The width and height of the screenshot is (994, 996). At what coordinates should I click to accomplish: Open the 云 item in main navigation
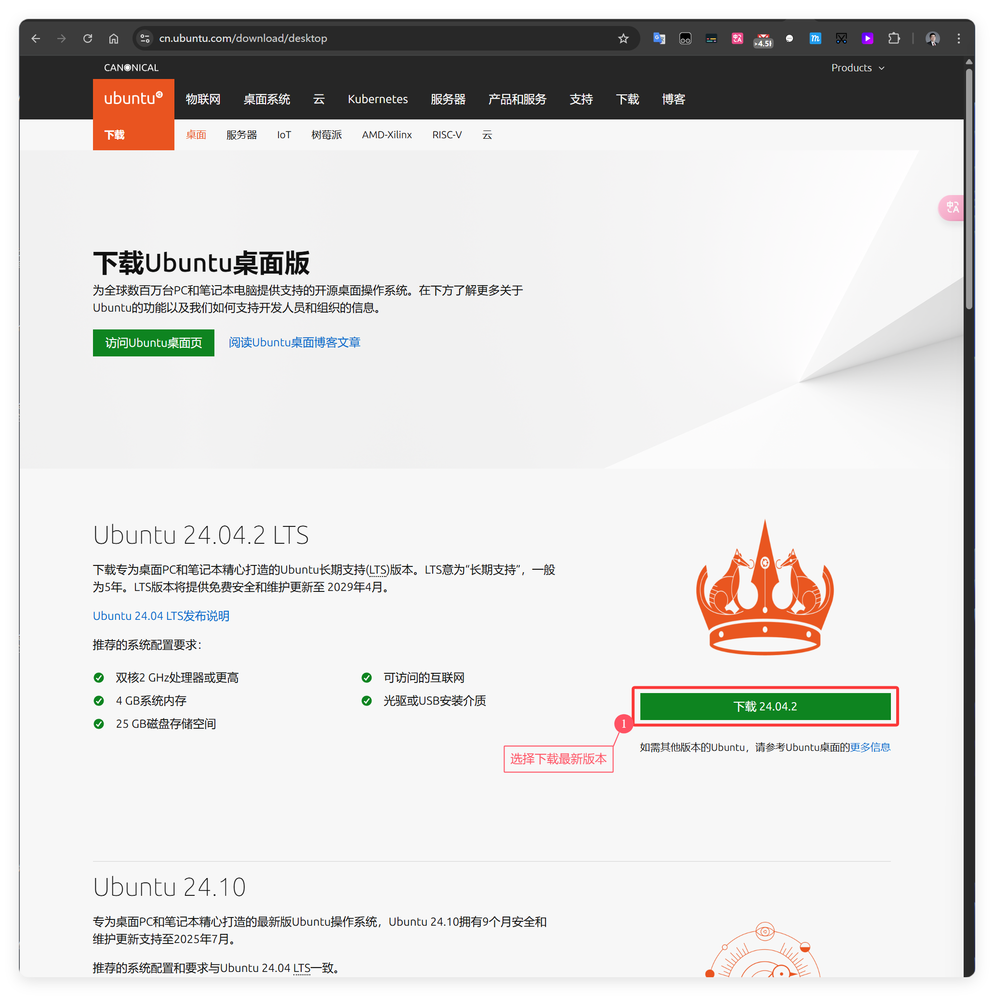click(319, 99)
